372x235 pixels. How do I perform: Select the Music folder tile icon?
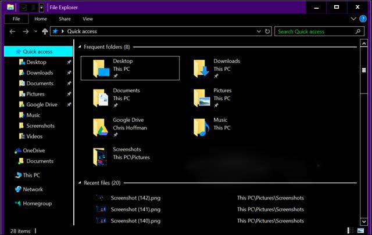(201, 128)
